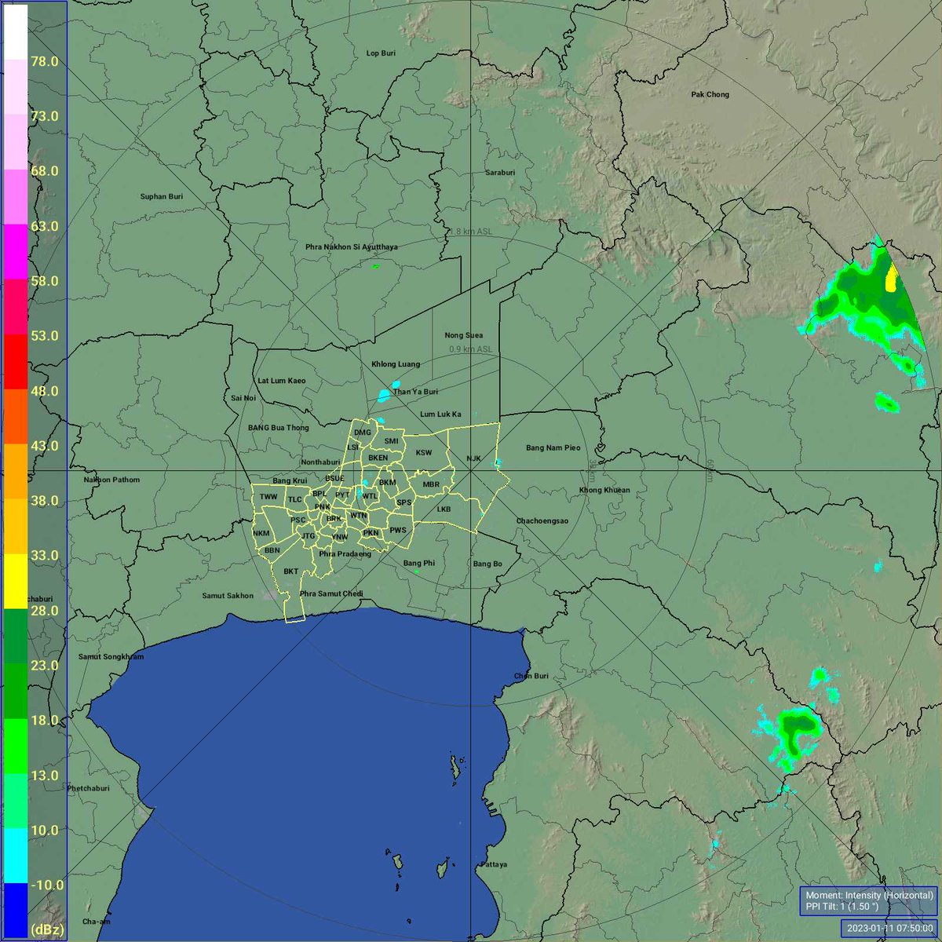Click the 'Suphan Buri' map label
Image resolution: width=942 pixels, height=942 pixels.
162,196
